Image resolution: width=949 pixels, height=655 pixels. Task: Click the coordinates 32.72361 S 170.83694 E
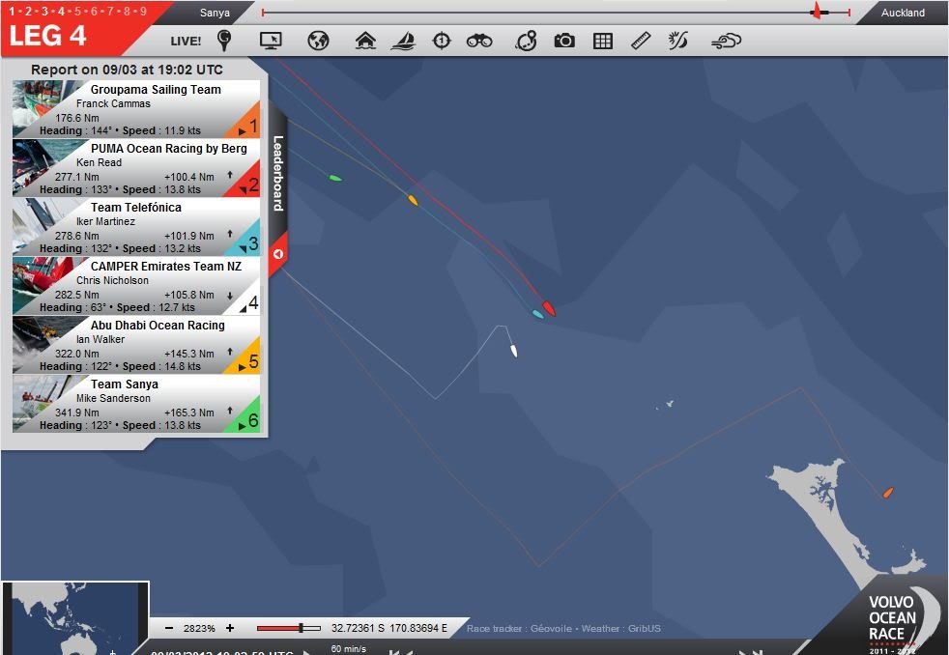389,628
